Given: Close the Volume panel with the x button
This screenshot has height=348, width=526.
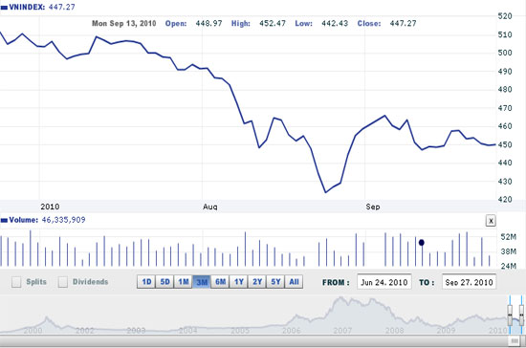Looking at the screenshot, I should click(x=491, y=221).
